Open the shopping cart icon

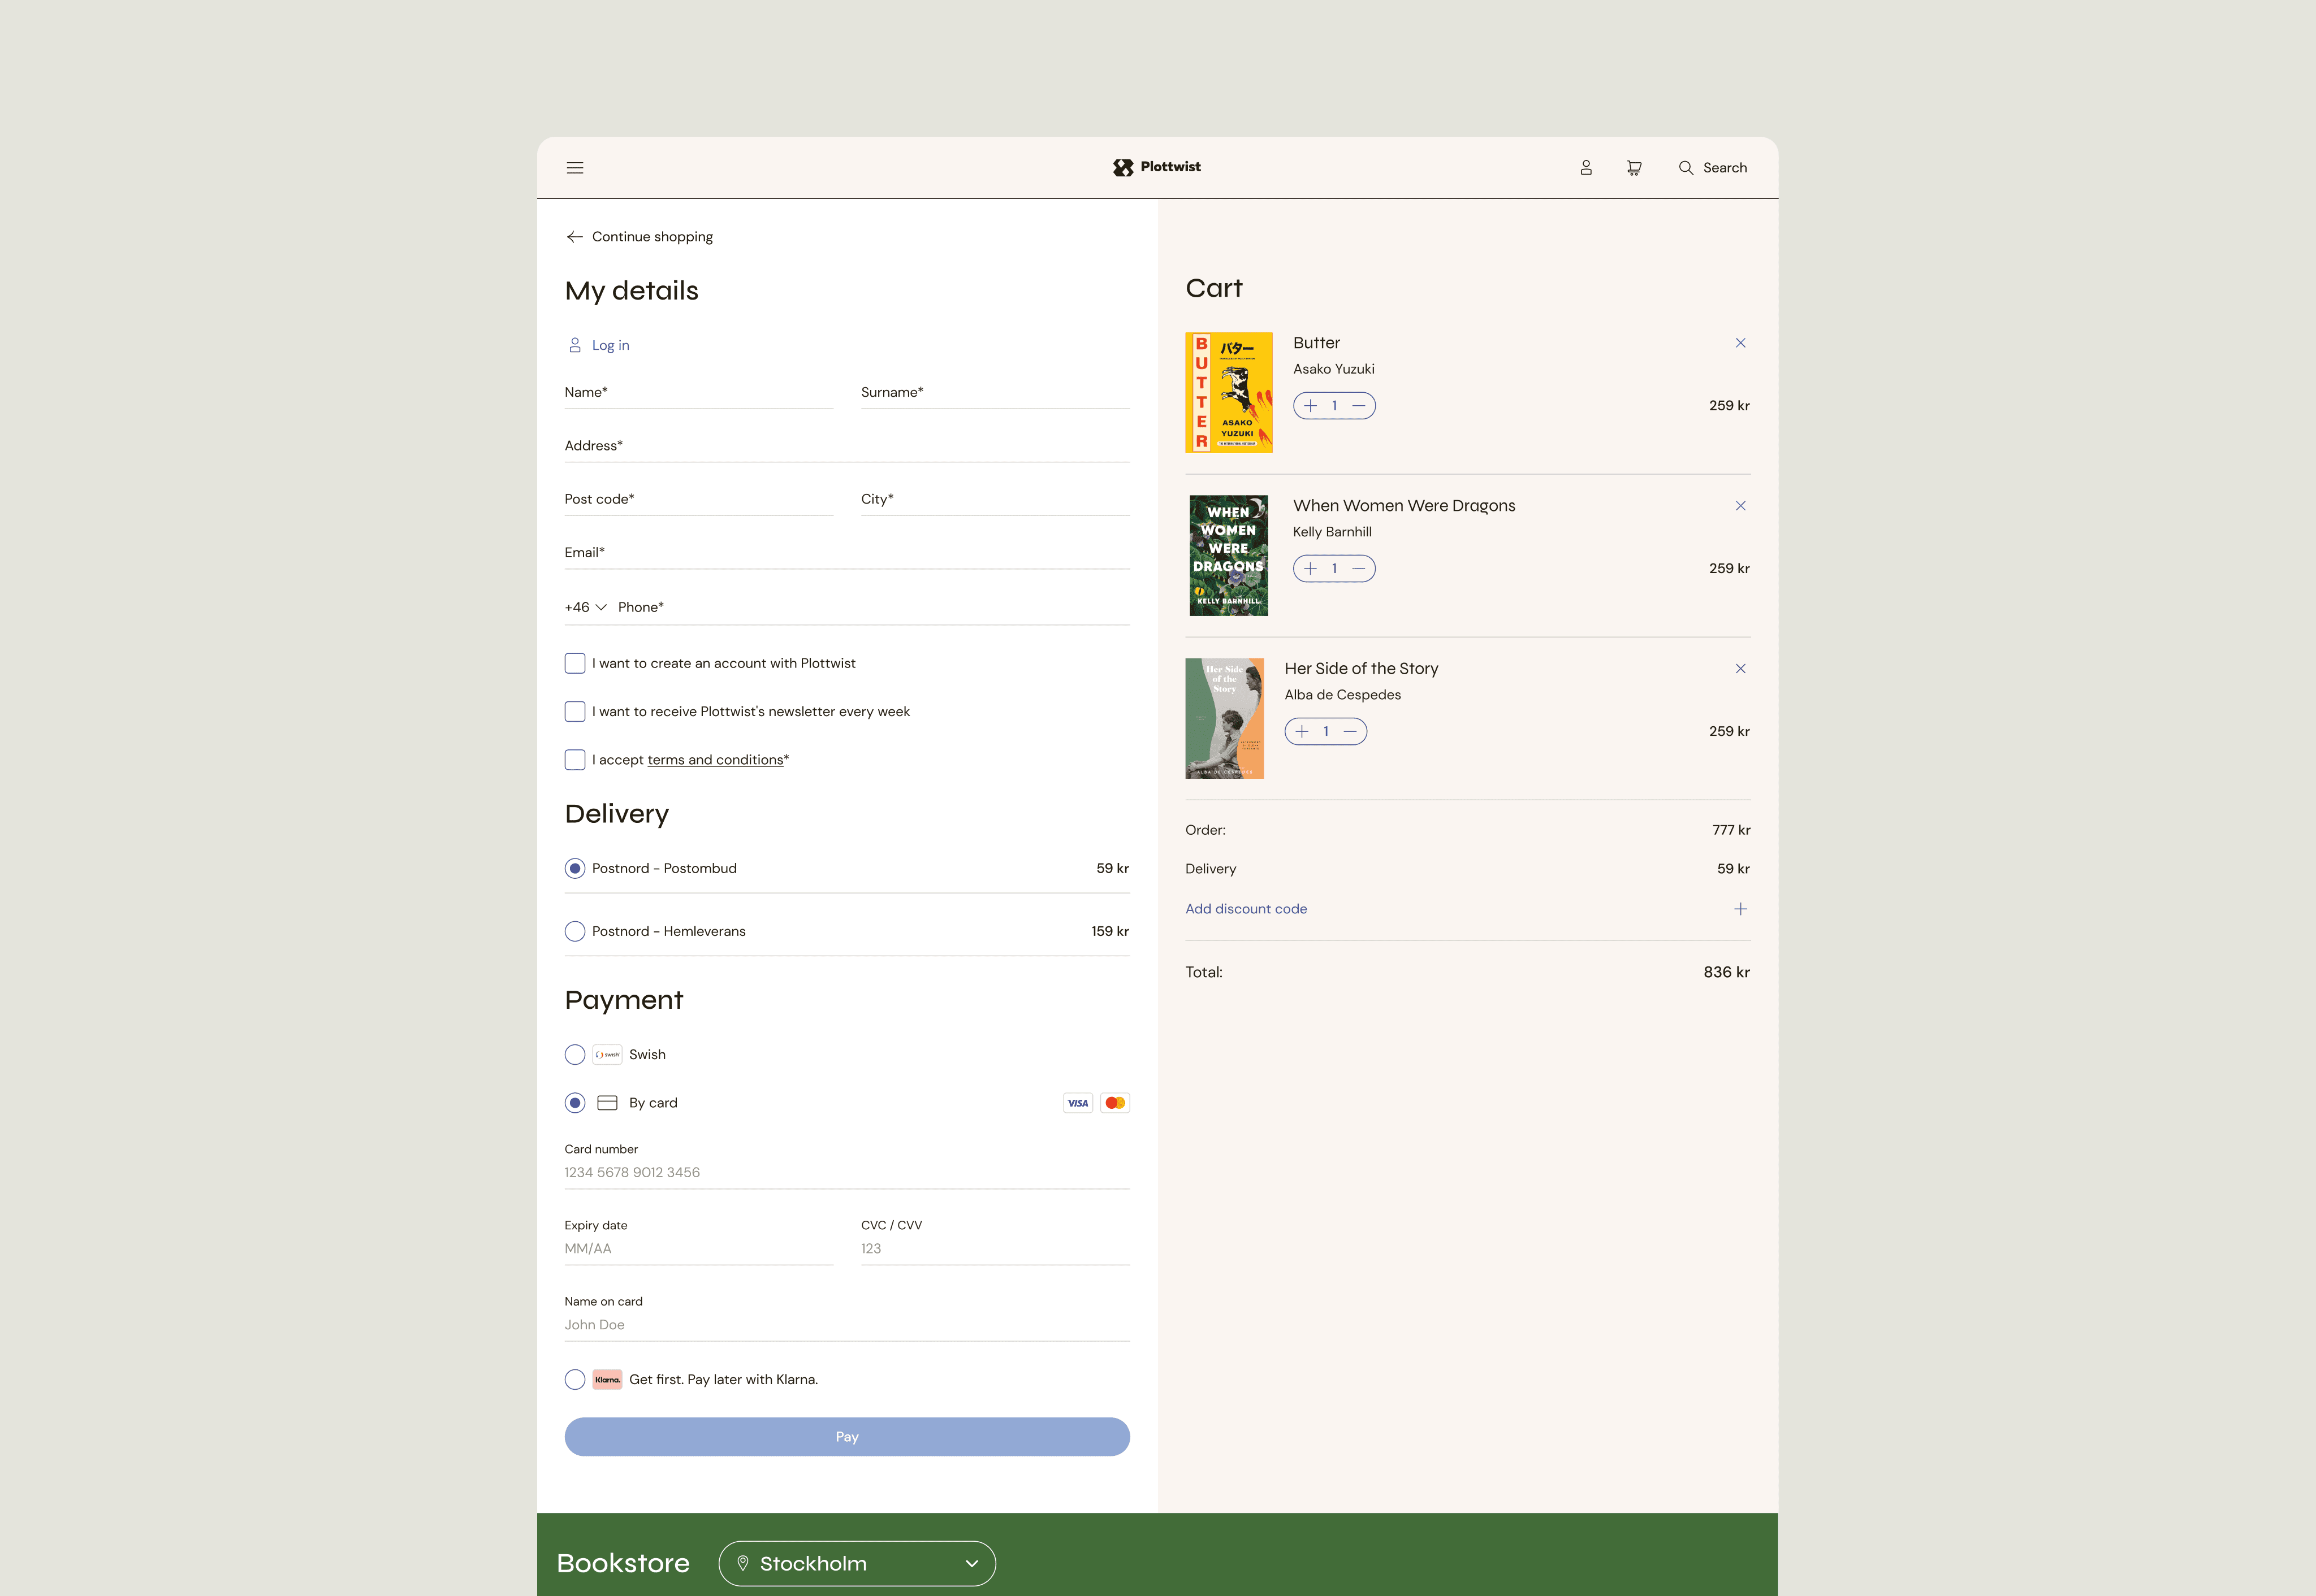1634,168
